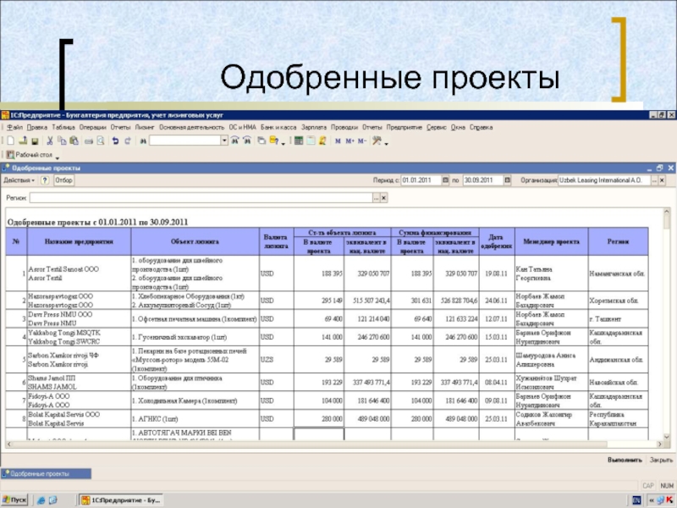Image resolution: width=677 pixels, height=508 pixels.
Task: Click the Период end date field 30.09.2011
Action: pyautogui.click(x=482, y=180)
